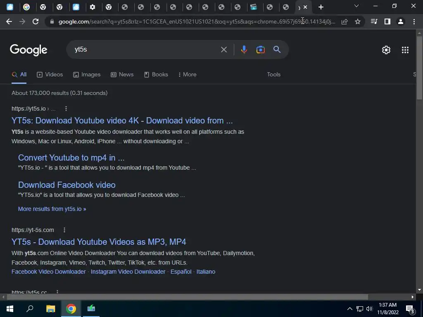This screenshot has width=423, height=317.
Task: Start voice search with microphone
Action: (244, 50)
